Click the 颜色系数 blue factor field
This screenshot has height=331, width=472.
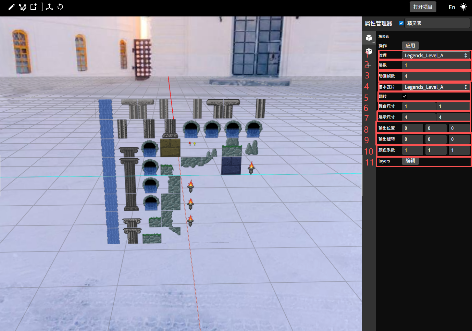(459, 150)
